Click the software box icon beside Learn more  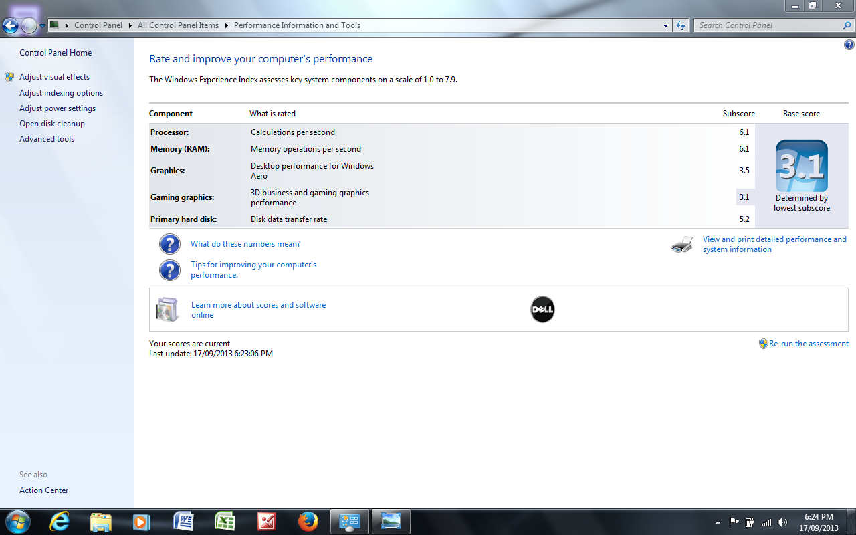pos(167,310)
